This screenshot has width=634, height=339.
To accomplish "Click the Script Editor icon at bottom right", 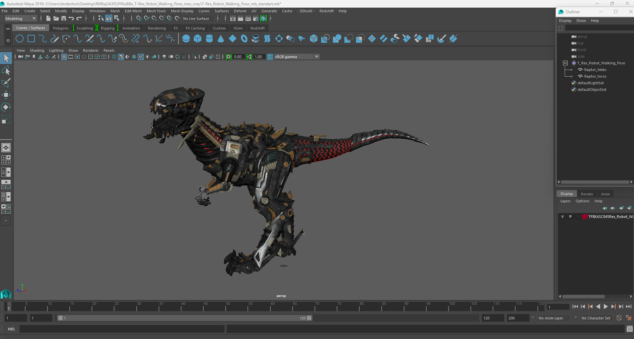I will [x=629, y=329].
